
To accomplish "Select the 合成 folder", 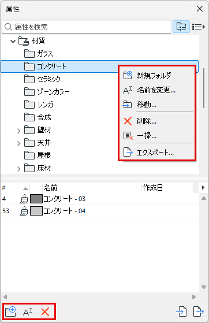I will tap(38, 117).
